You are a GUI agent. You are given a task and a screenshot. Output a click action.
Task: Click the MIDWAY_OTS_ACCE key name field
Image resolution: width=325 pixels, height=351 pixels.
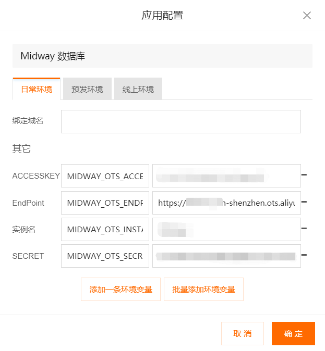pyautogui.click(x=105, y=176)
